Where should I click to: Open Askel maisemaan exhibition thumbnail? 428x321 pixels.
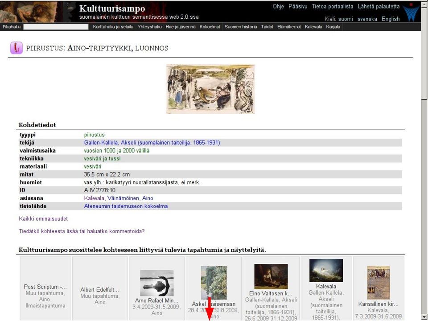click(214, 283)
